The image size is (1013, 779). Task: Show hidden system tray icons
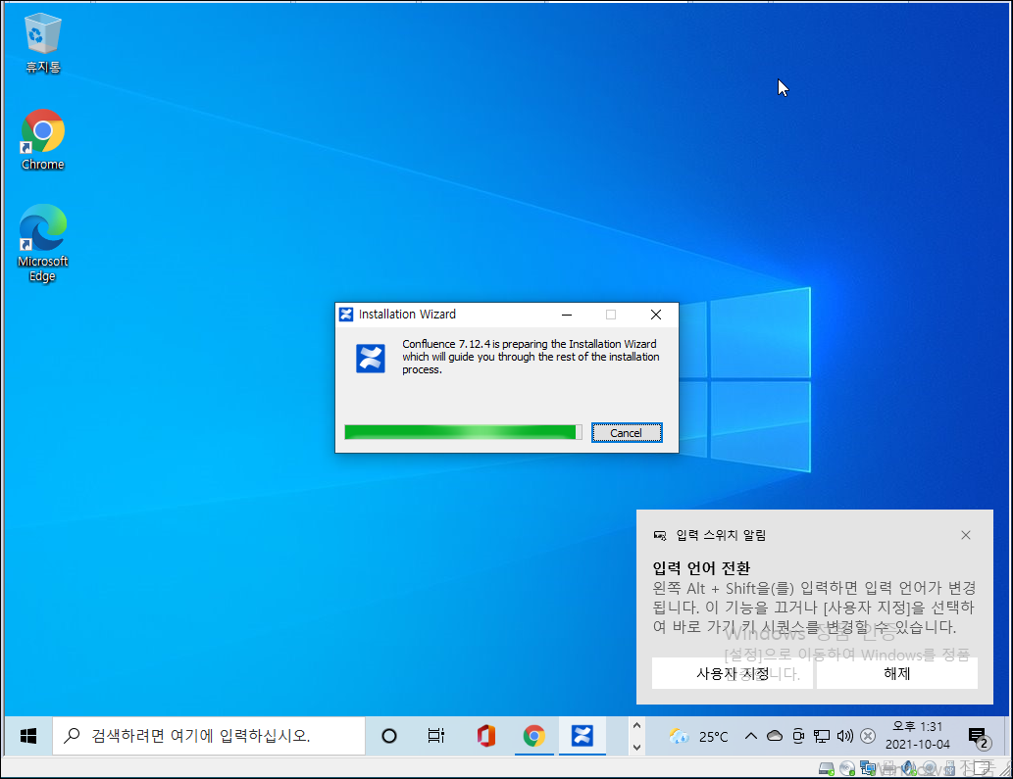point(751,736)
